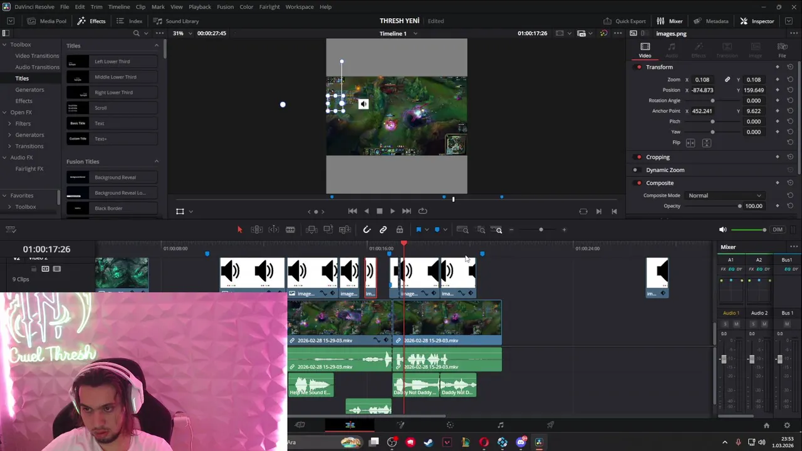
Task: Open the Mixer panel button
Action: coord(670,21)
